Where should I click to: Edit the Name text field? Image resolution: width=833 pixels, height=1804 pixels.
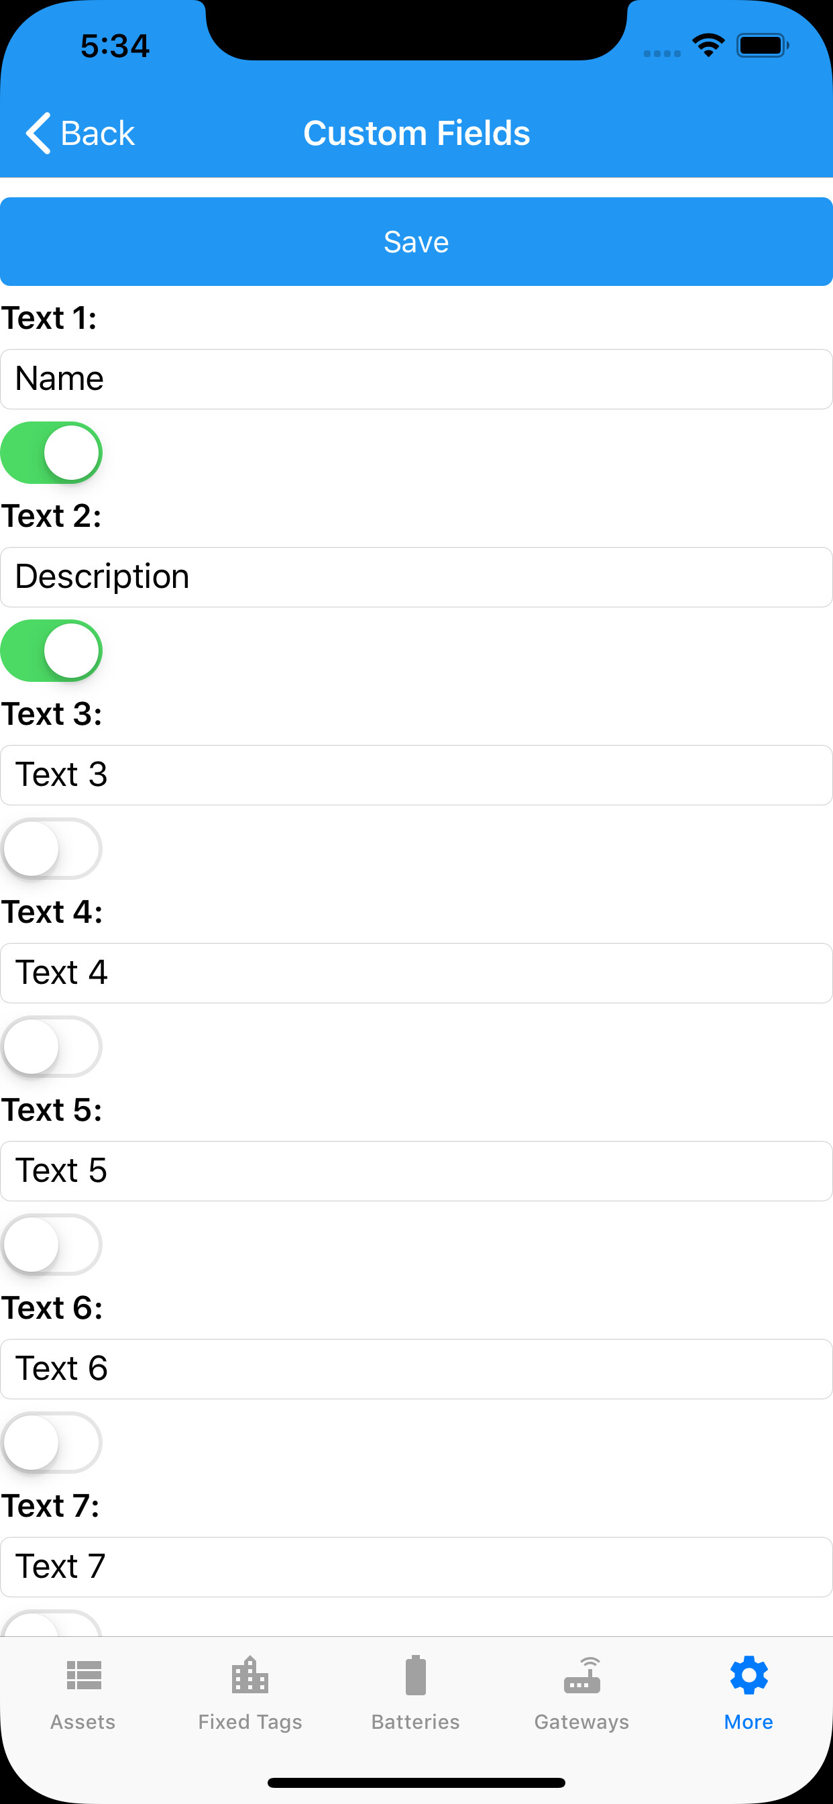tap(416, 379)
